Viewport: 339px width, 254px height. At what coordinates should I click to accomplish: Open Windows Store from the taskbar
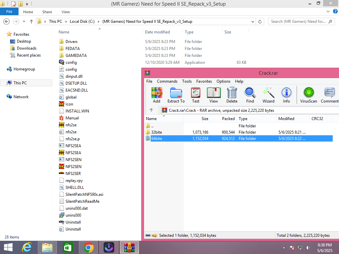pyautogui.click(x=68, y=247)
